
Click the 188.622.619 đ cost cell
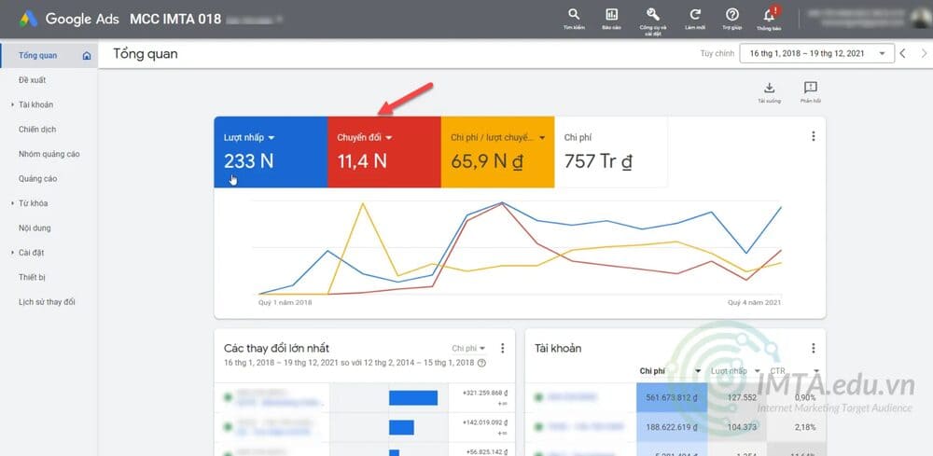[673, 427]
